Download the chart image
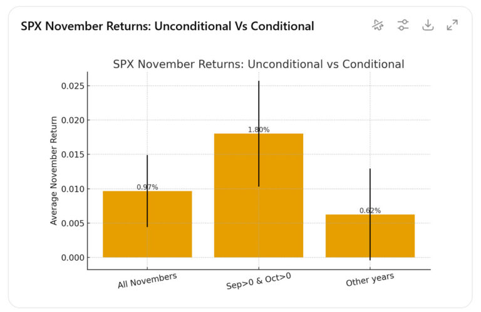The height and width of the screenshot is (312, 481). click(x=428, y=25)
